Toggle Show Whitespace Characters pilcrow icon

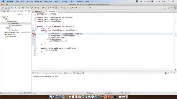(67, 8)
